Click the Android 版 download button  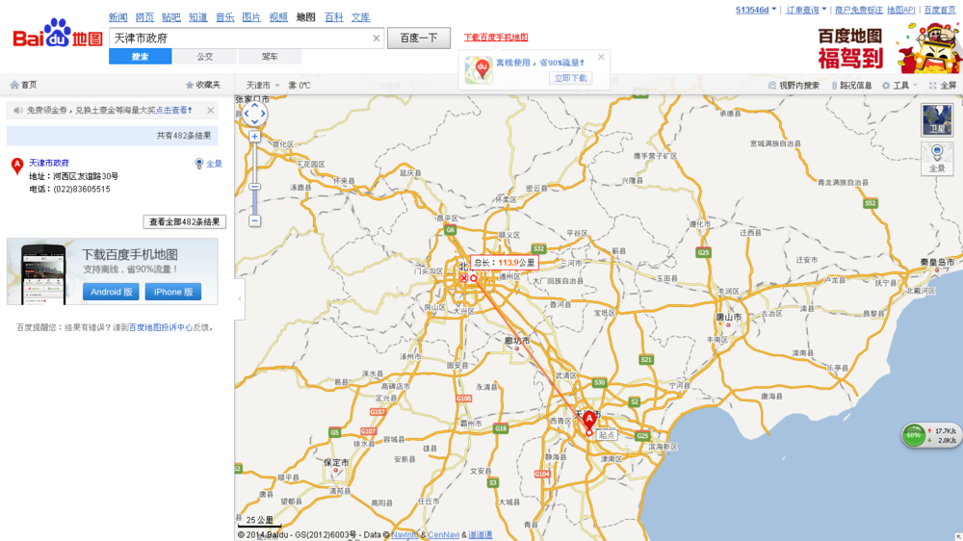click(111, 292)
